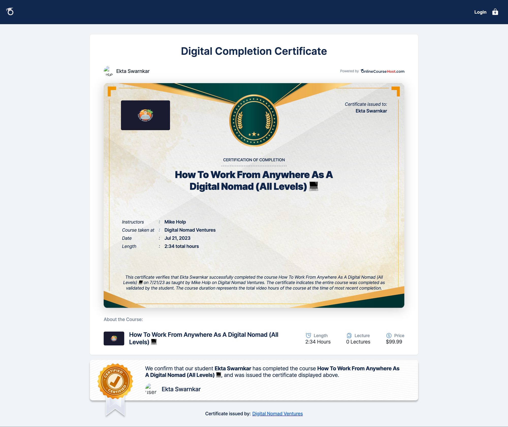This screenshot has height=427, width=508.
Task: Click the $99.99 price value
Action: coord(394,342)
